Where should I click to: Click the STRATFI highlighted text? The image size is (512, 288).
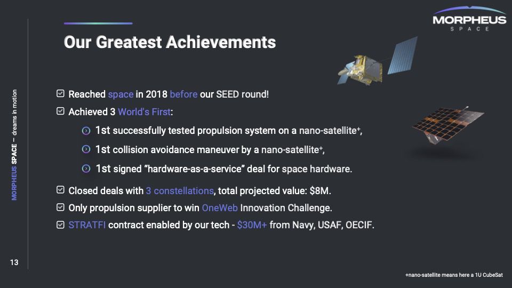coord(87,225)
